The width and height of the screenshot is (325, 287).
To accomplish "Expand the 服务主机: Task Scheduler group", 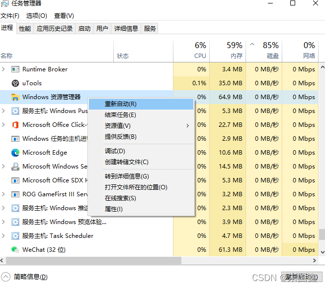I will 3,236.
